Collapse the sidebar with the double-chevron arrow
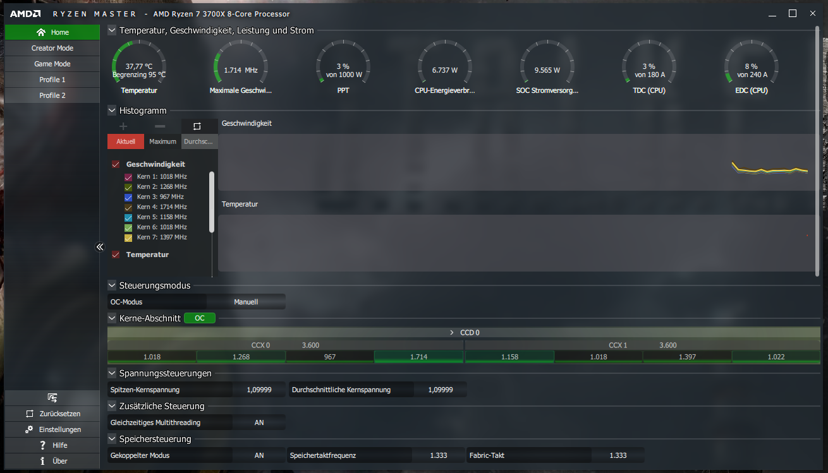Viewport: 828px width, 473px height. point(99,247)
